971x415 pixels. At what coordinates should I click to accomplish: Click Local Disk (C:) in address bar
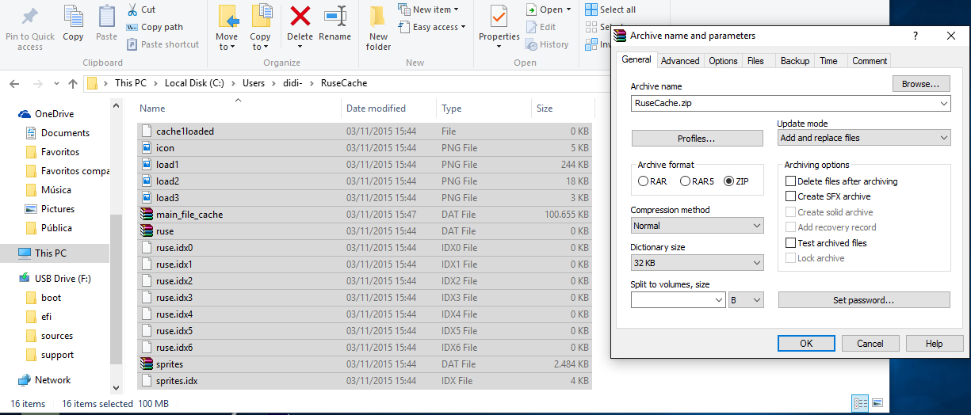tap(194, 83)
